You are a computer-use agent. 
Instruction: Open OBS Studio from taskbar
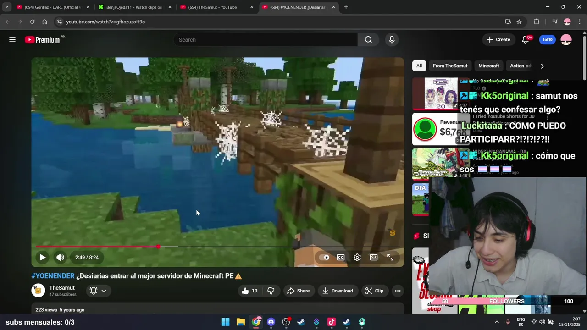286,322
